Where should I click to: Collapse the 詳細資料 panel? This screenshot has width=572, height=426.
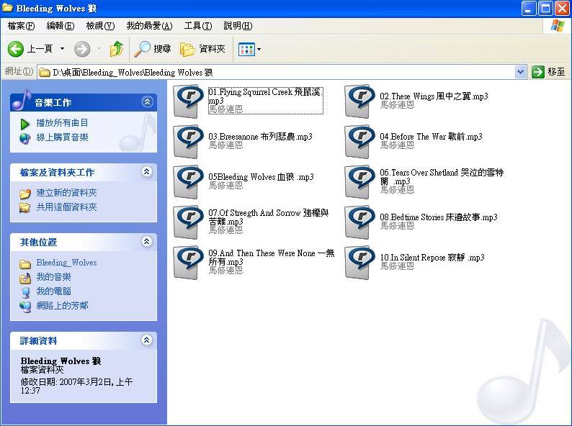(x=147, y=340)
